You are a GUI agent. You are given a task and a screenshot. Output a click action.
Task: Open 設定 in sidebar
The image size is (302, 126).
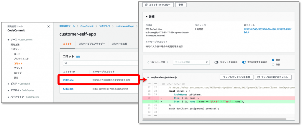16,78
